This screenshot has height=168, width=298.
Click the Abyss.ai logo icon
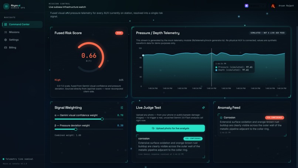pyautogui.click(x=6, y=6)
